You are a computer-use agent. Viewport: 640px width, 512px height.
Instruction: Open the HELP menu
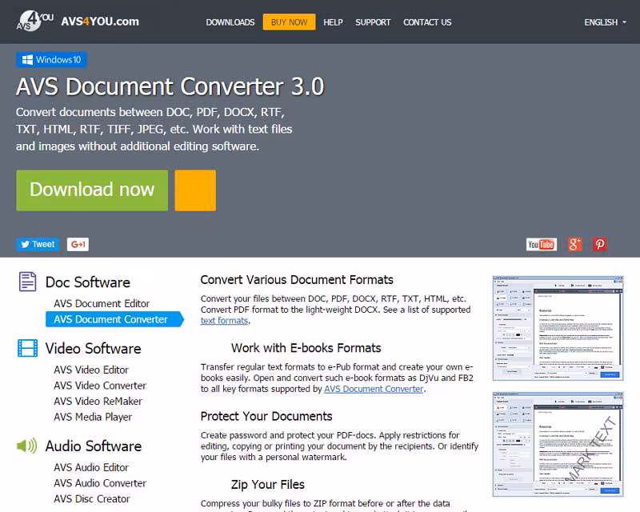(x=333, y=22)
